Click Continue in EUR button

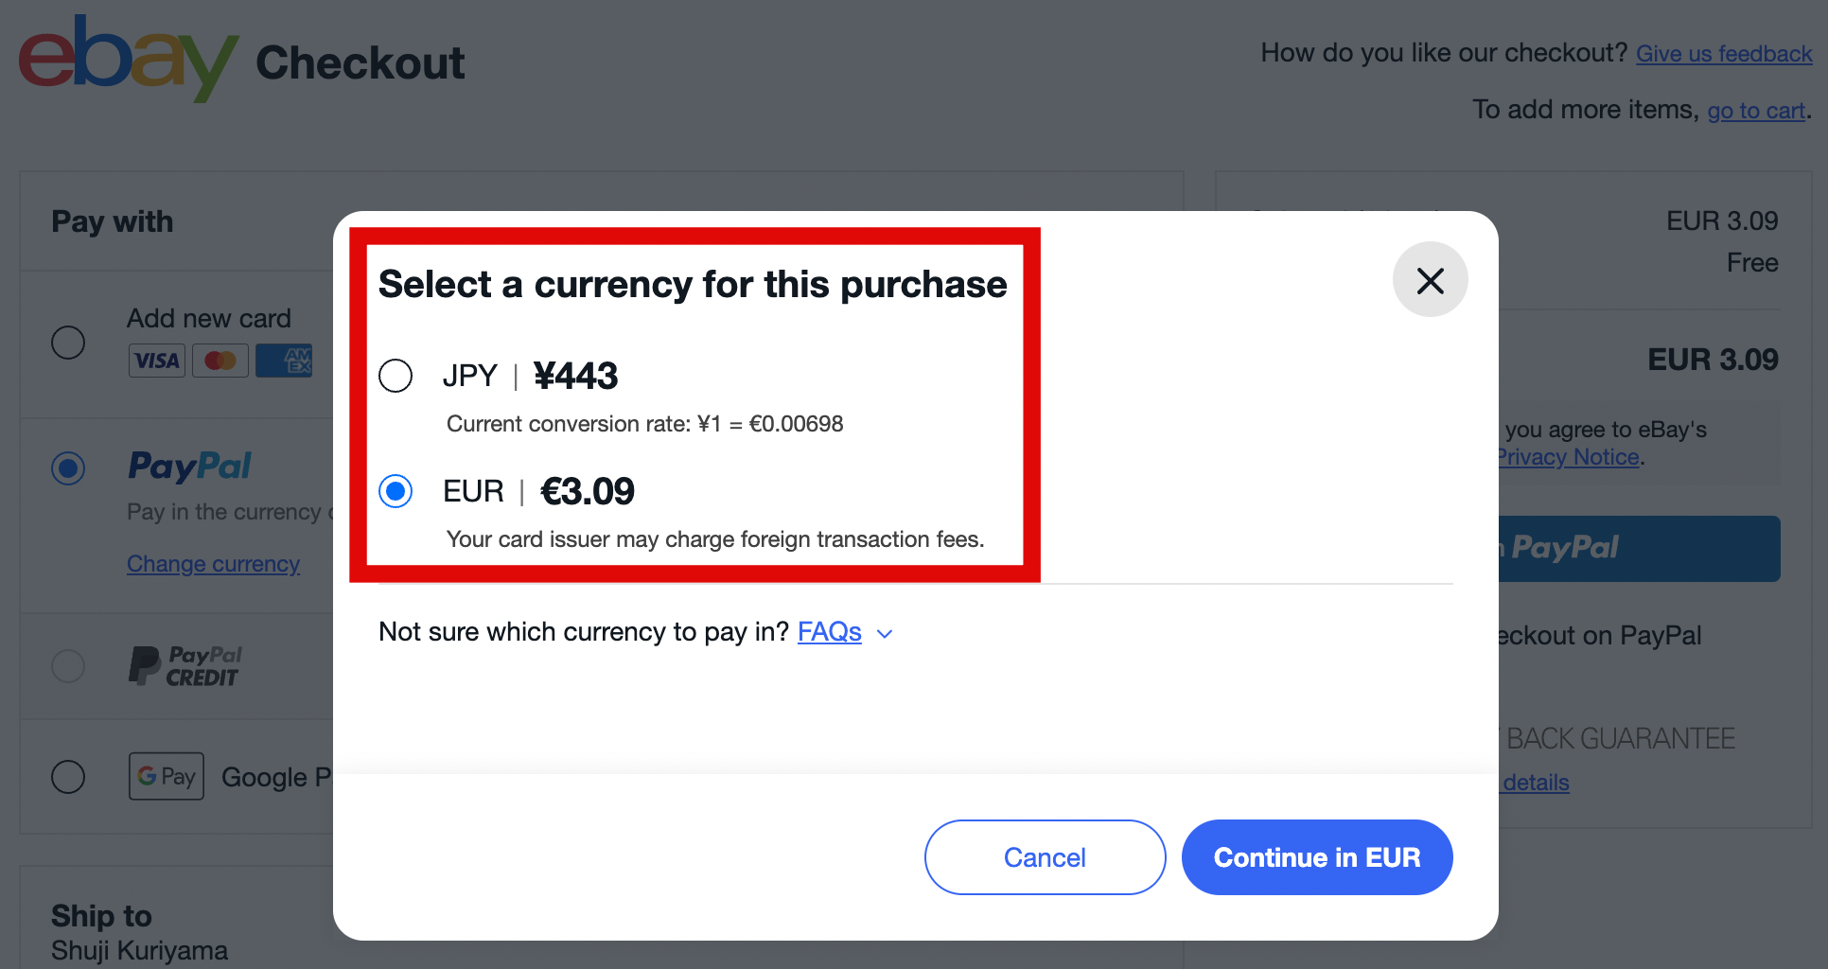1316,857
